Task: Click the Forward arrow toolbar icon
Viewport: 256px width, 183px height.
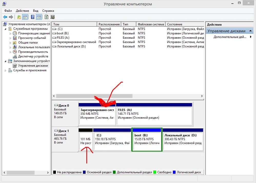Action: click(x=11, y=17)
